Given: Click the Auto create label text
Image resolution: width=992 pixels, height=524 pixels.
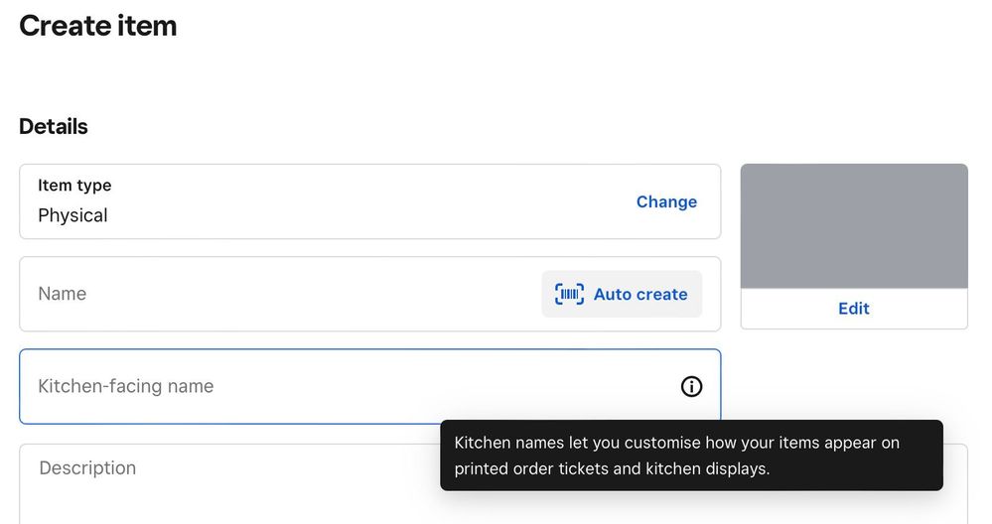Looking at the screenshot, I should pos(640,295).
